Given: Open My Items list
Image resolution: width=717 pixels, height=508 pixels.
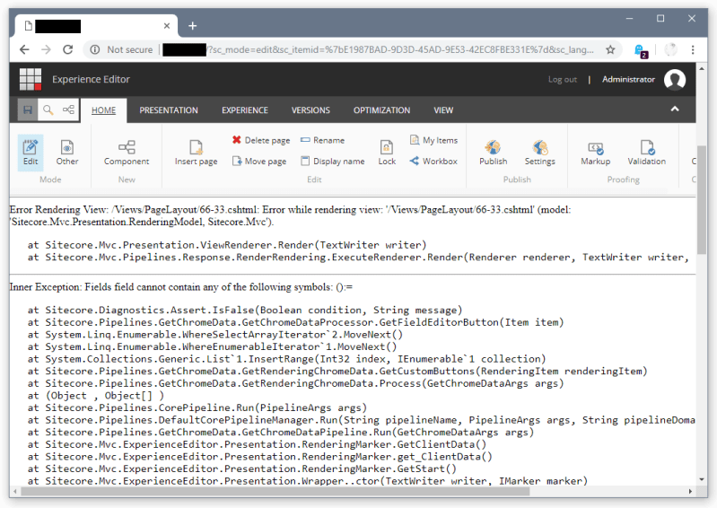Looking at the screenshot, I should 434,140.
